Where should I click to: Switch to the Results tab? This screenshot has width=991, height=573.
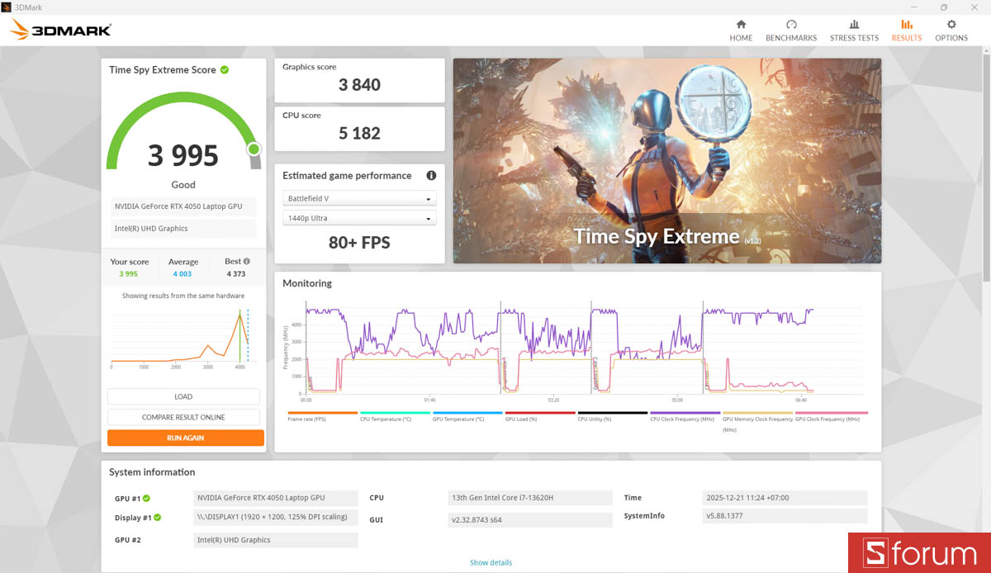pos(906,30)
